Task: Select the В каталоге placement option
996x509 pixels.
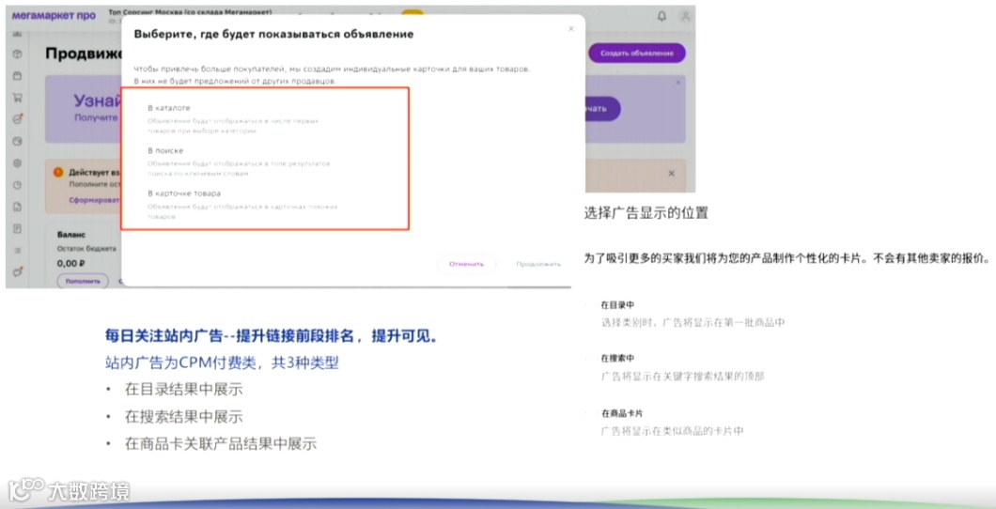Action: tap(169, 108)
